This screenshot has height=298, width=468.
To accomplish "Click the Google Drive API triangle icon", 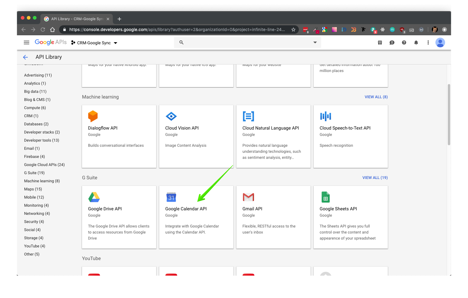I will (94, 197).
